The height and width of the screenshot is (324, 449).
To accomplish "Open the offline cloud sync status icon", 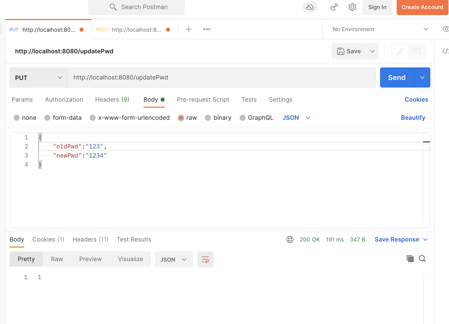I will [310, 7].
